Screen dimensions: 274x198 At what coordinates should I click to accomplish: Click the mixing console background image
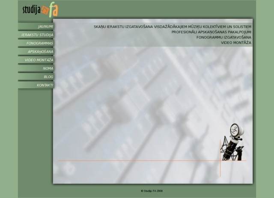tap(137, 107)
